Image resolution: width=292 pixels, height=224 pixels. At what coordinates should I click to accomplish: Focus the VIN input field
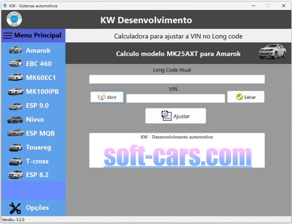click(x=176, y=99)
